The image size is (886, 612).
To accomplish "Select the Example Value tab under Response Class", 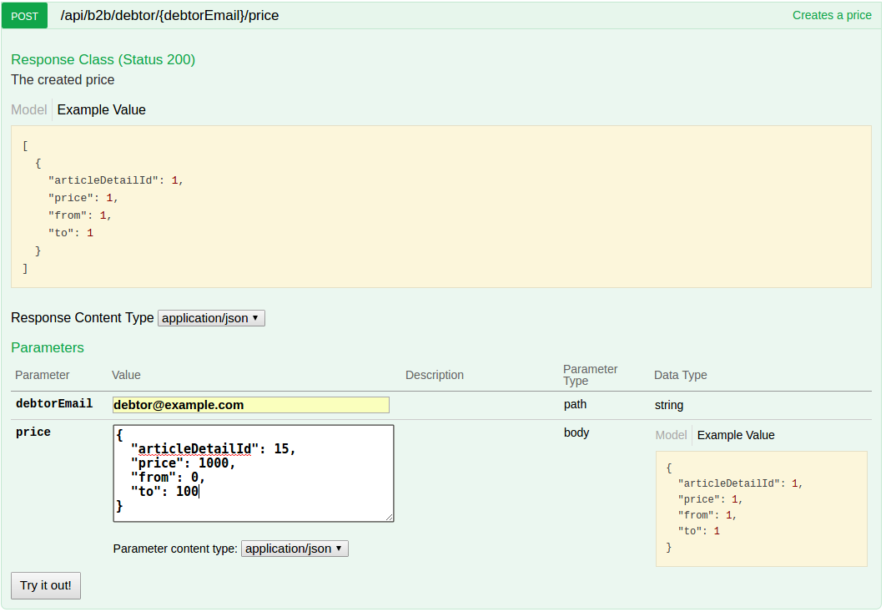I will (x=101, y=110).
